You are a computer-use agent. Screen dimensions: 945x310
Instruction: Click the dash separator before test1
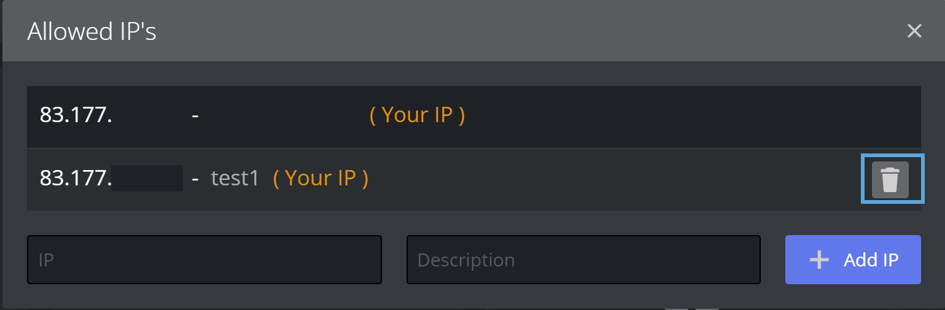tap(195, 179)
